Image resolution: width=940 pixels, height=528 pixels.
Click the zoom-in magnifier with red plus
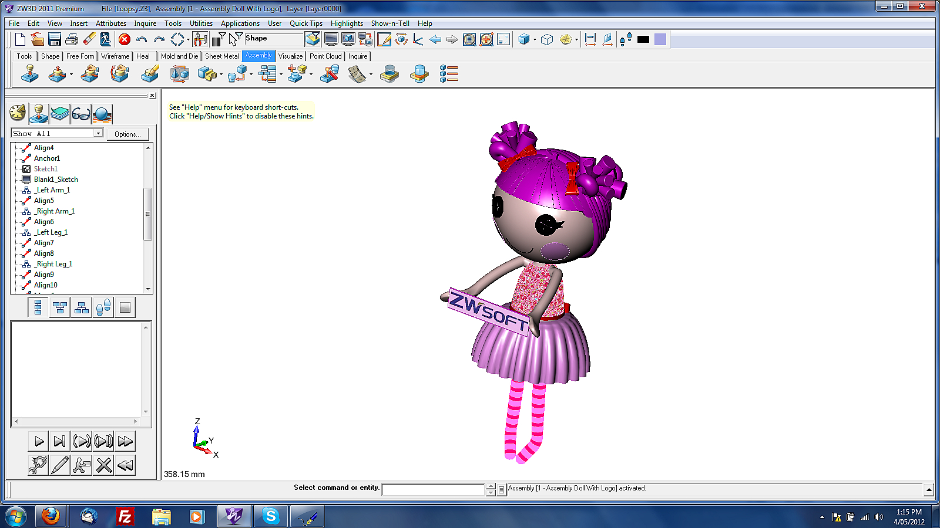pos(486,39)
